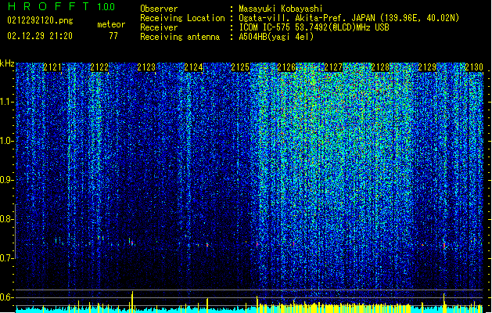Click the 'meteor' label

(x=111, y=24)
